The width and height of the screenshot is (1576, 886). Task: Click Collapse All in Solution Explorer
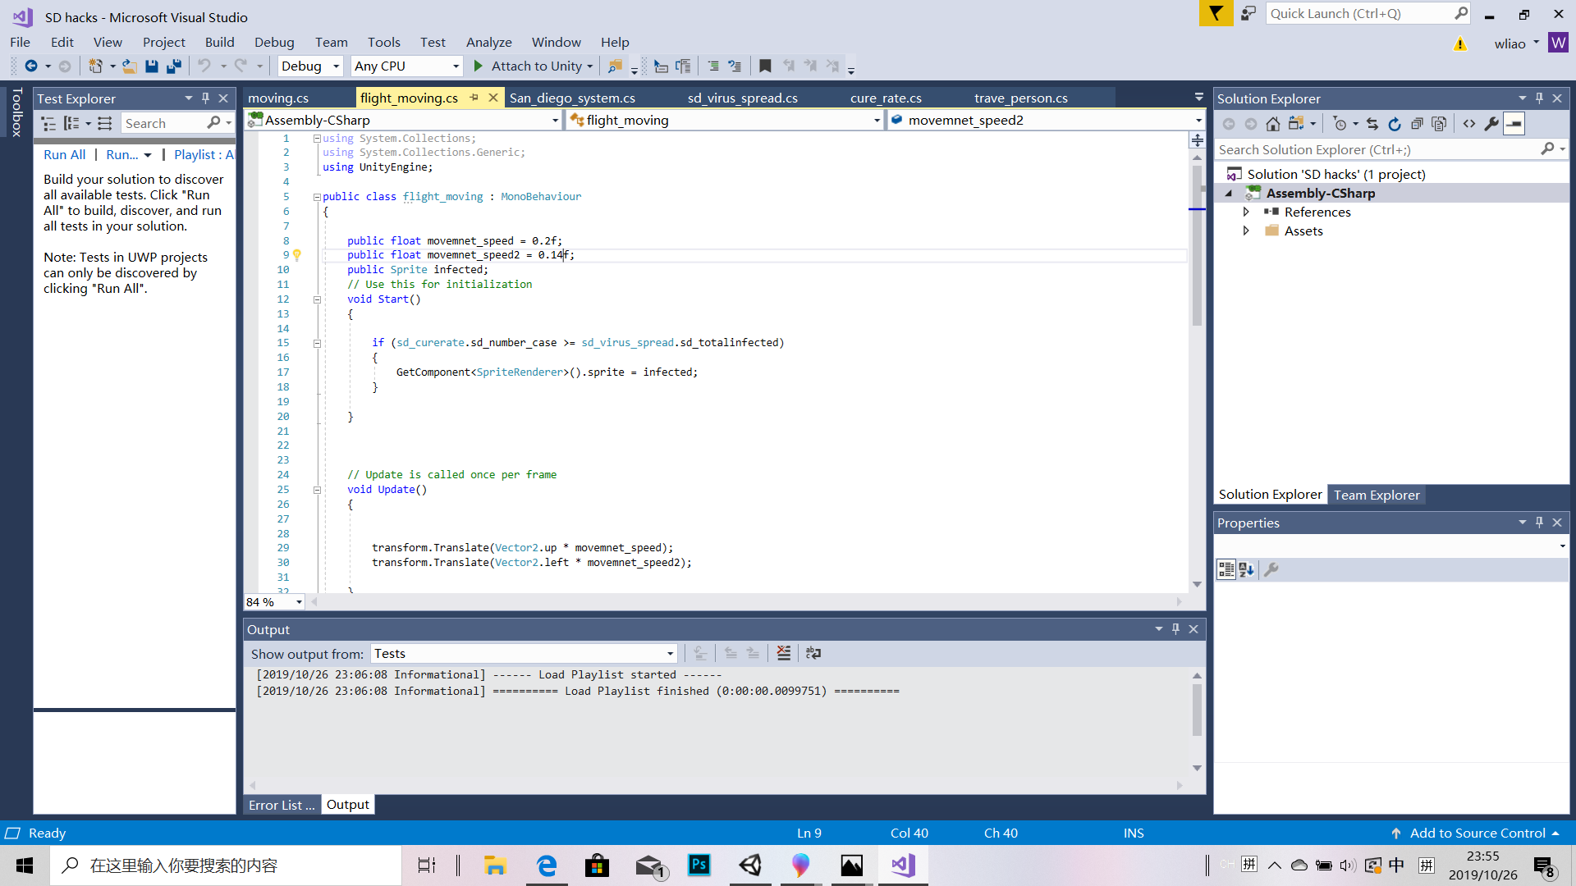point(1417,124)
